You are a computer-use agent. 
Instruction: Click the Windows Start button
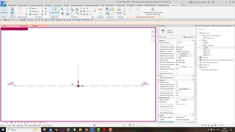point(3,129)
